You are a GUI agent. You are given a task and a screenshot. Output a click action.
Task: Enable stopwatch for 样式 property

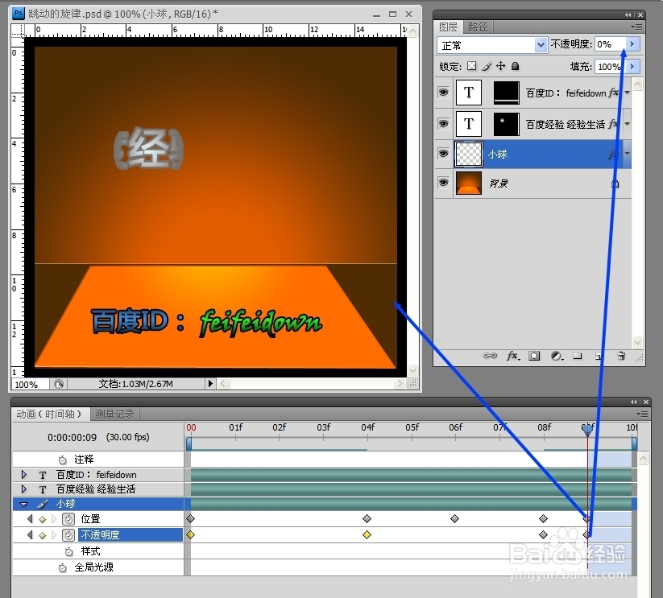[x=69, y=551]
